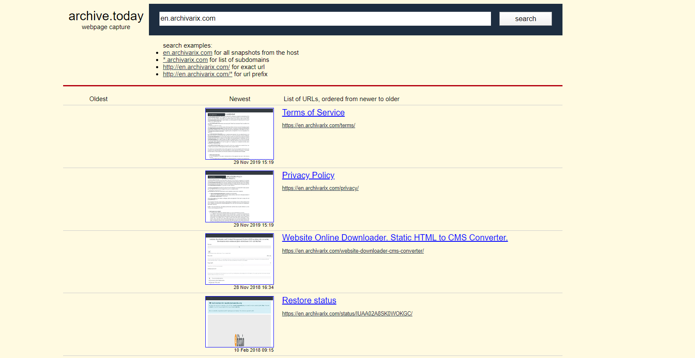
Task: Open the en.archivarix.com host example link
Action: (x=188, y=53)
